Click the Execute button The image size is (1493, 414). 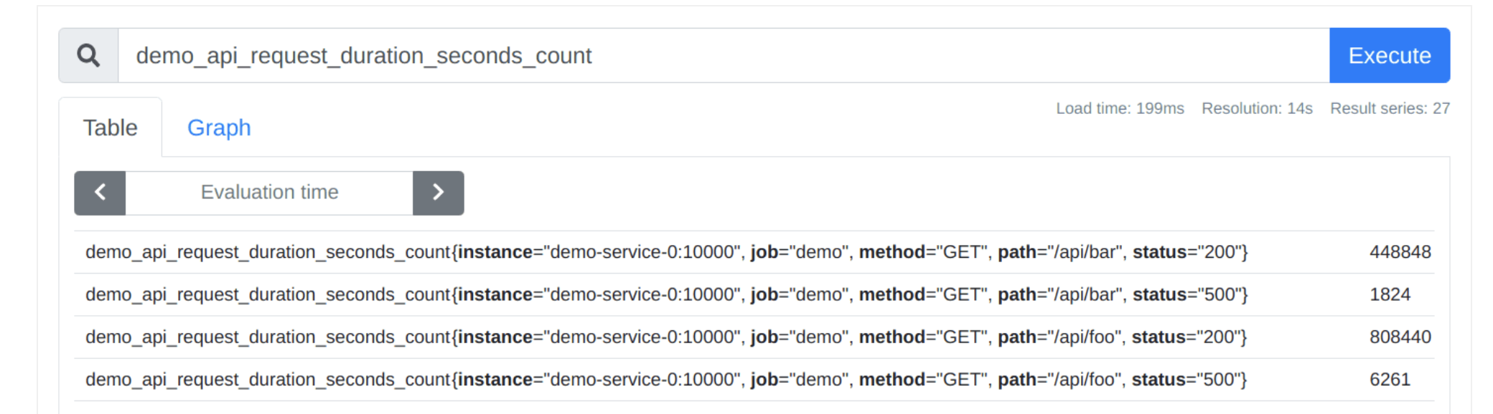point(1390,55)
